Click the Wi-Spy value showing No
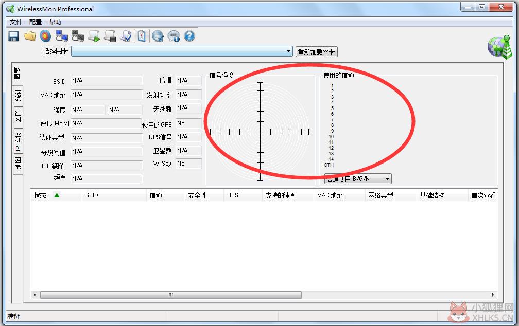This screenshot has width=519, height=326. 188,164
